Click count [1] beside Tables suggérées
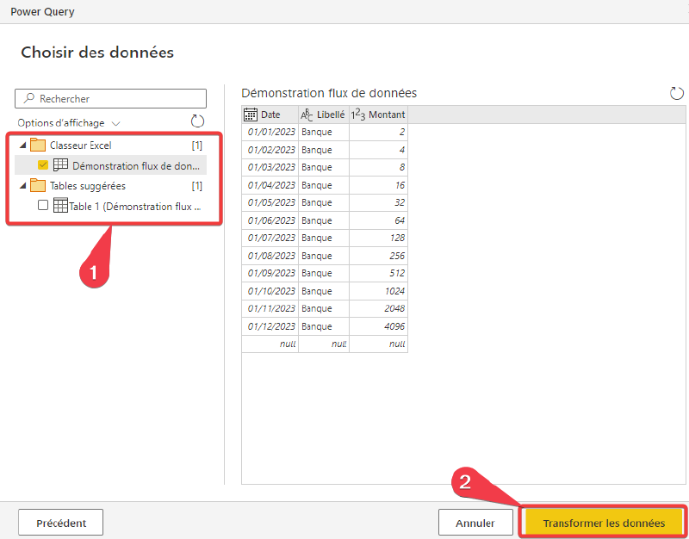 click(x=197, y=186)
